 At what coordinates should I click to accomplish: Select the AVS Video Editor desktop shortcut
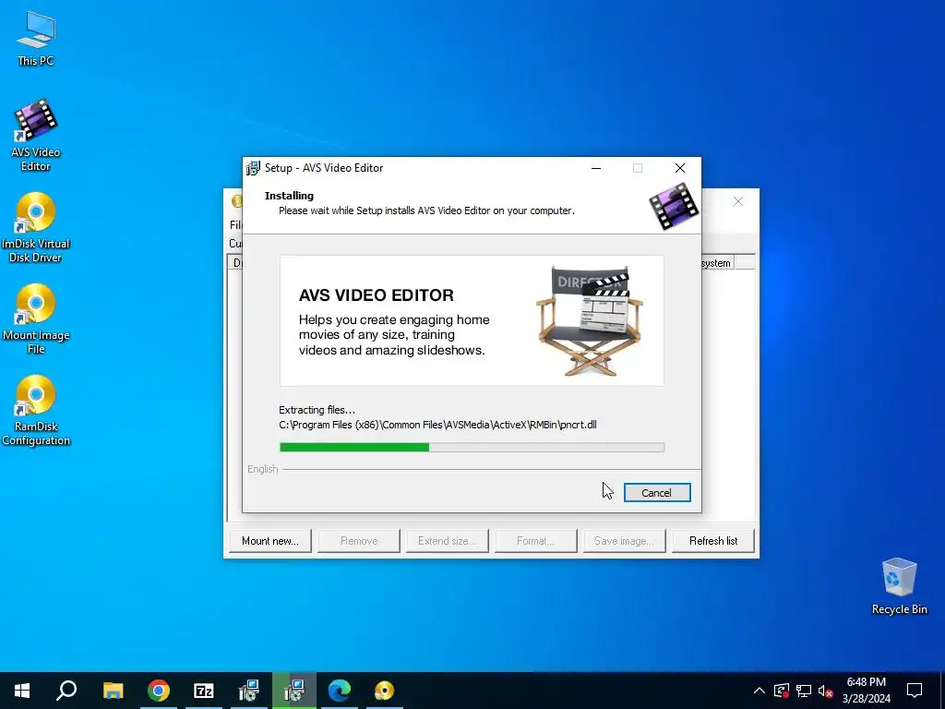tap(36, 135)
